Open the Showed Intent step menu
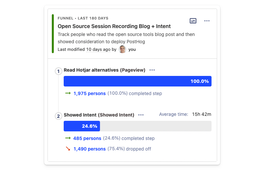This screenshot has width=264, height=170. pyautogui.click(x=141, y=115)
